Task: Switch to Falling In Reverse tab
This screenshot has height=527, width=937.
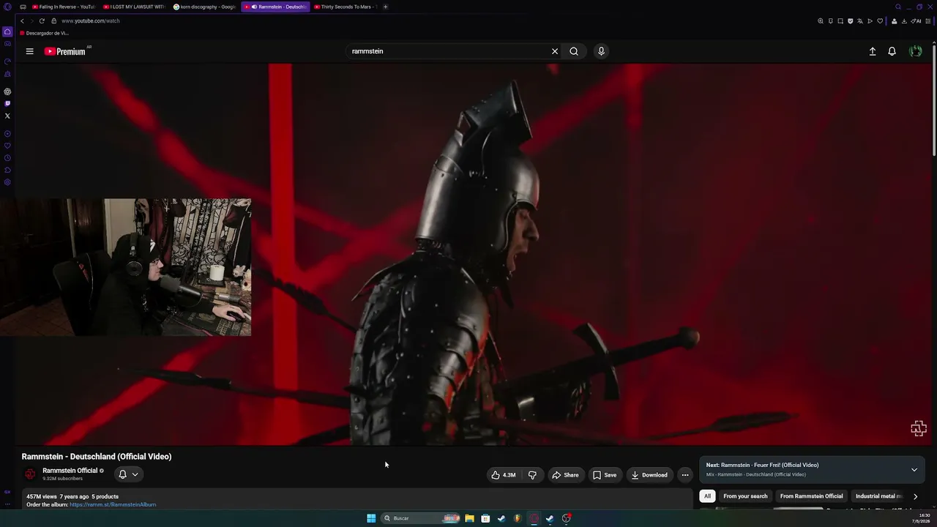Action: 63,7
